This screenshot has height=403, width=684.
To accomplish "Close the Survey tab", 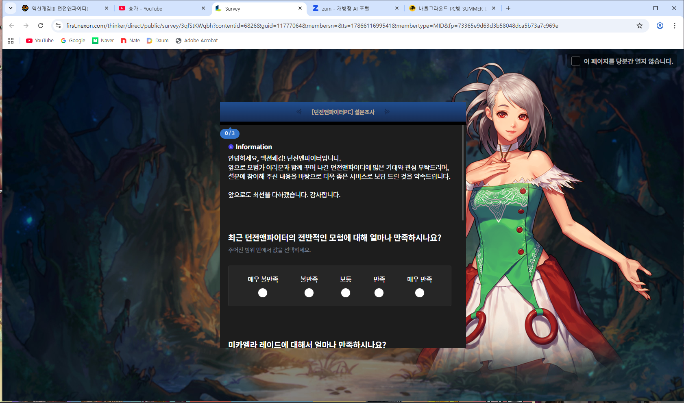I will pos(300,8).
